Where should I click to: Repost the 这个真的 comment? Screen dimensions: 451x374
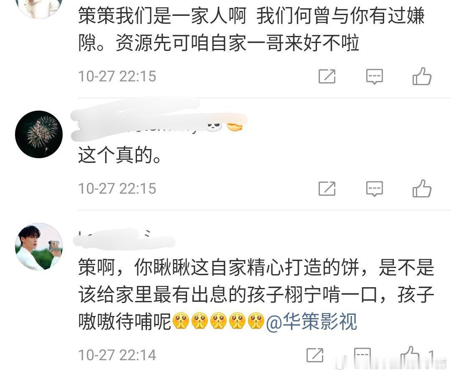(x=327, y=189)
